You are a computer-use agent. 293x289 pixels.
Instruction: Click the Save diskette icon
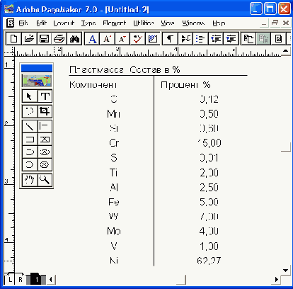tap(44, 38)
